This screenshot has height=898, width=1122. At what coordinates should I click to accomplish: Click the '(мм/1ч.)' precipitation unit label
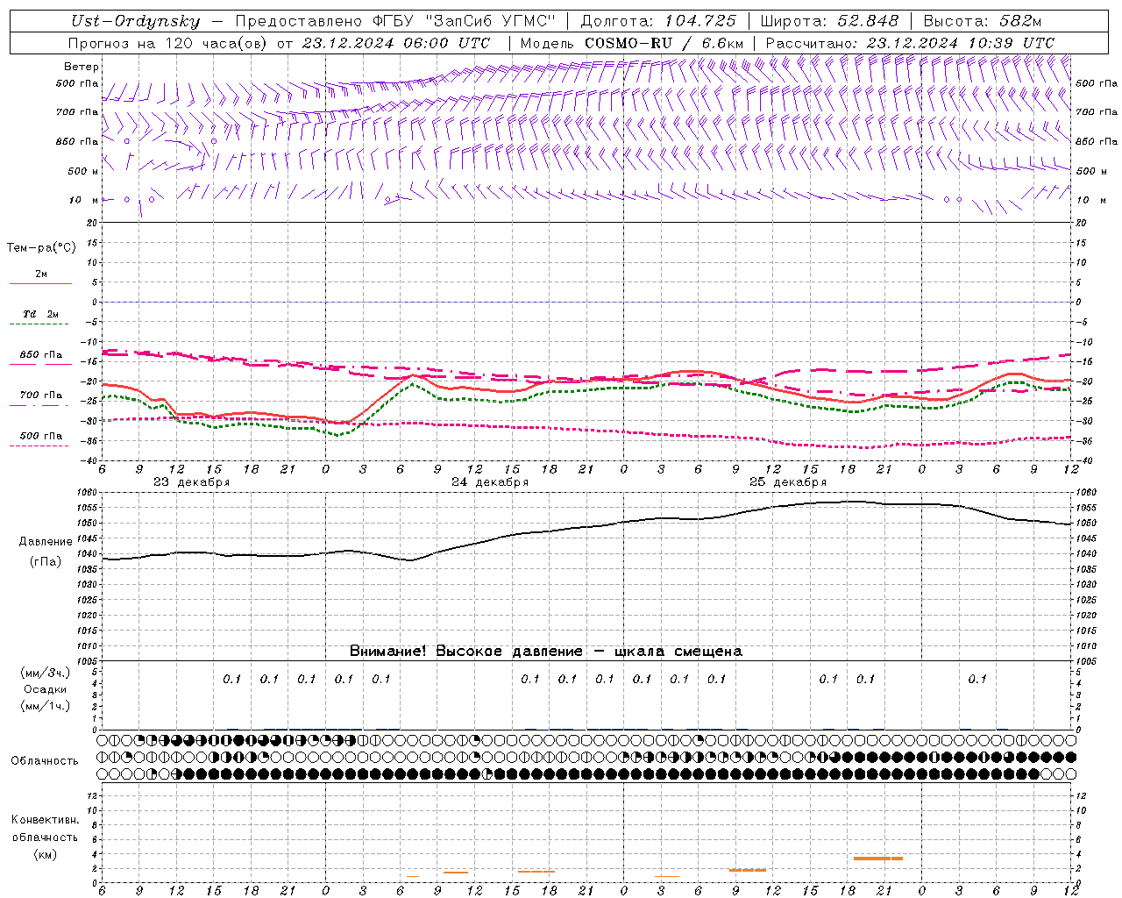[46, 706]
